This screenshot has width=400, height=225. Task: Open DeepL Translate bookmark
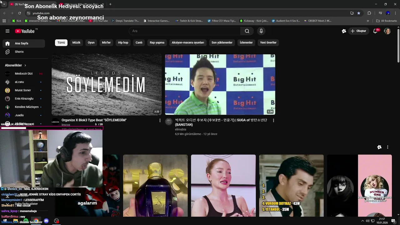tap(125, 21)
